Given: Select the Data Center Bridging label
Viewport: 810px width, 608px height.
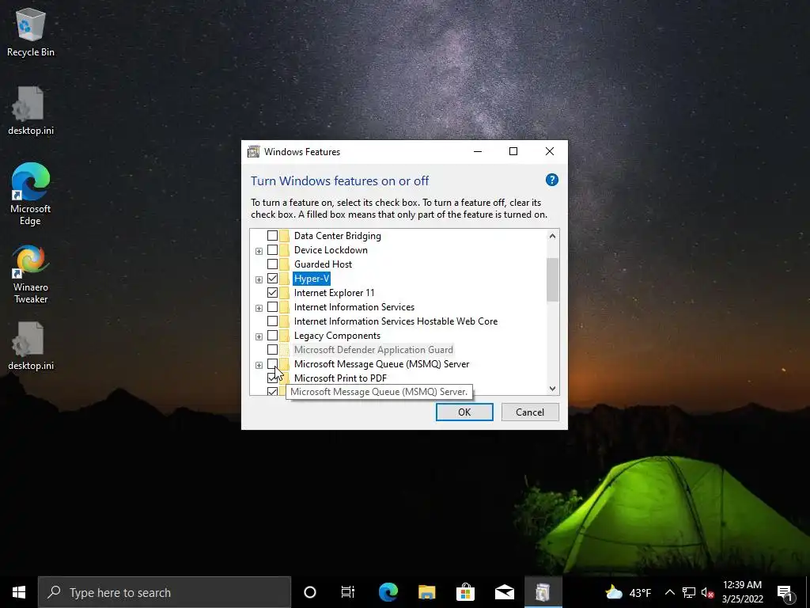Looking at the screenshot, I should (x=337, y=236).
